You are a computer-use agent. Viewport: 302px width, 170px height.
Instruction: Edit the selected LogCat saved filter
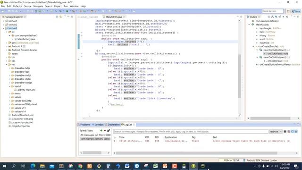coord(109,130)
